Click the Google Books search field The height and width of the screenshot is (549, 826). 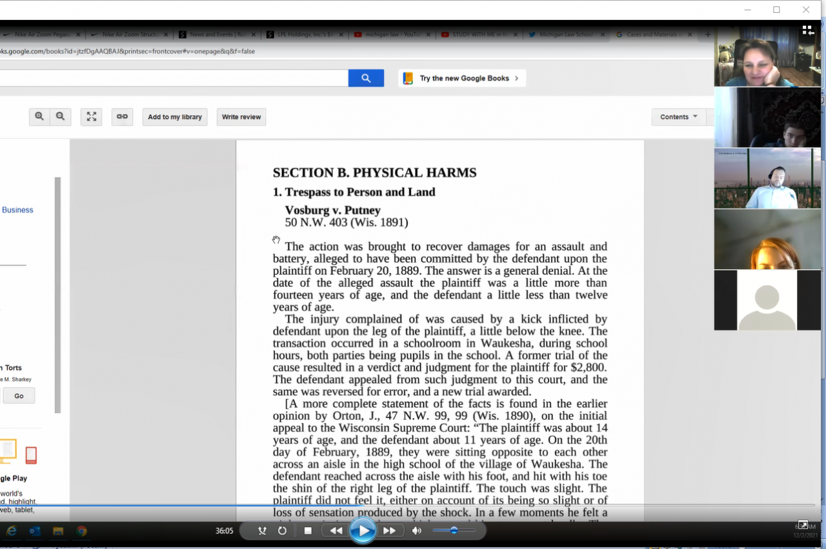(174, 78)
